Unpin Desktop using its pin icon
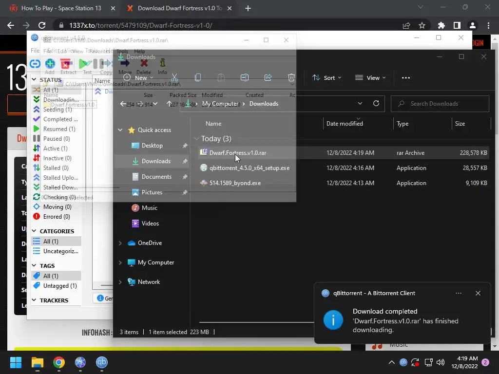This screenshot has width=499, height=374. 185,145
